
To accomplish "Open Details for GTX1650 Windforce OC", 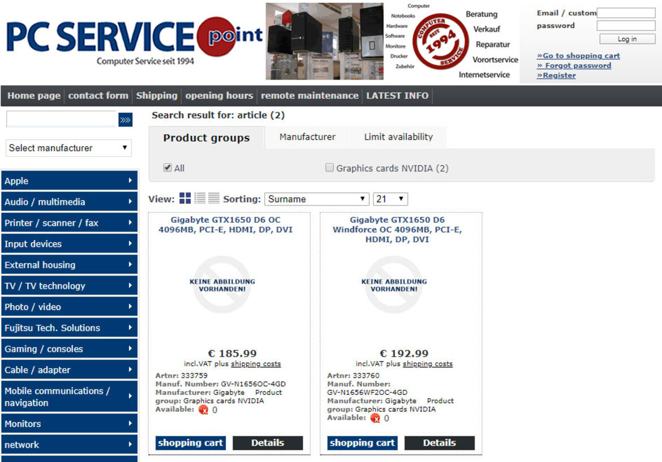I will (440, 443).
